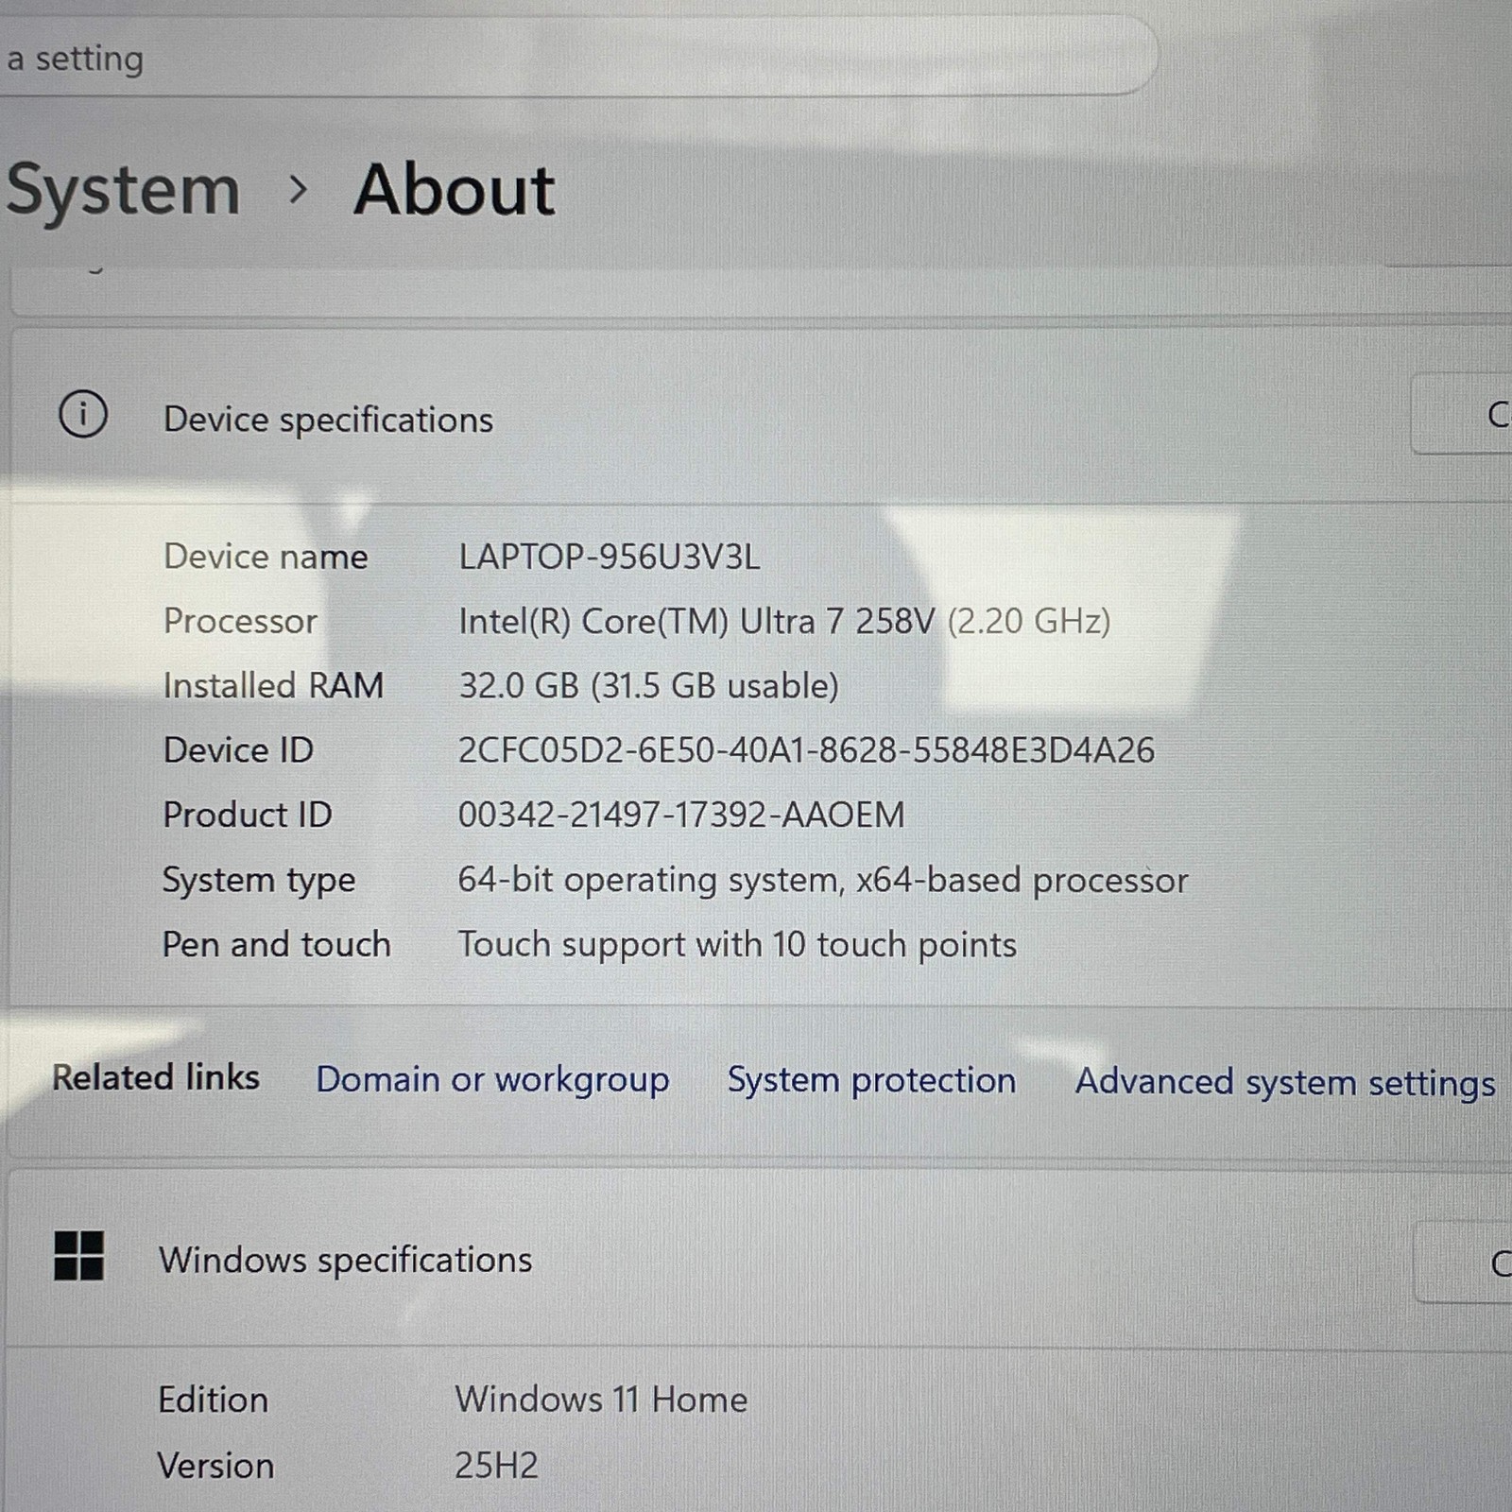Click the Windows logo icon beside Windows specifications
Screen dimensions: 1512x1512
point(78,1255)
